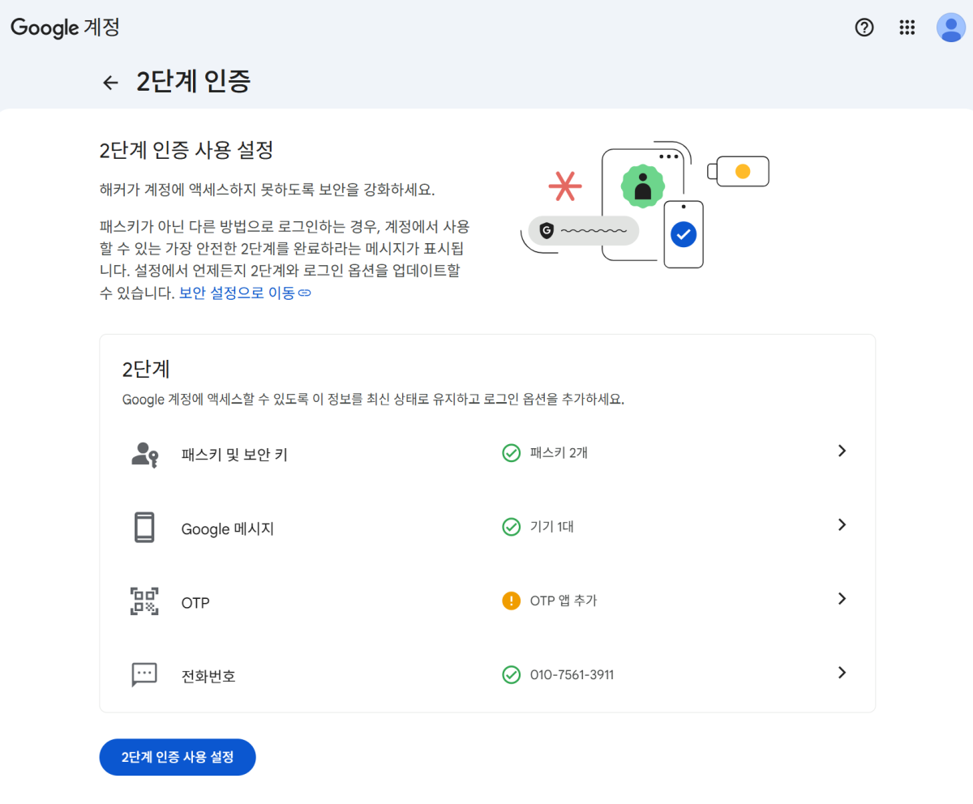Click the phone number 010-7561-3911
The image size is (973, 804).
coord(572,674)
